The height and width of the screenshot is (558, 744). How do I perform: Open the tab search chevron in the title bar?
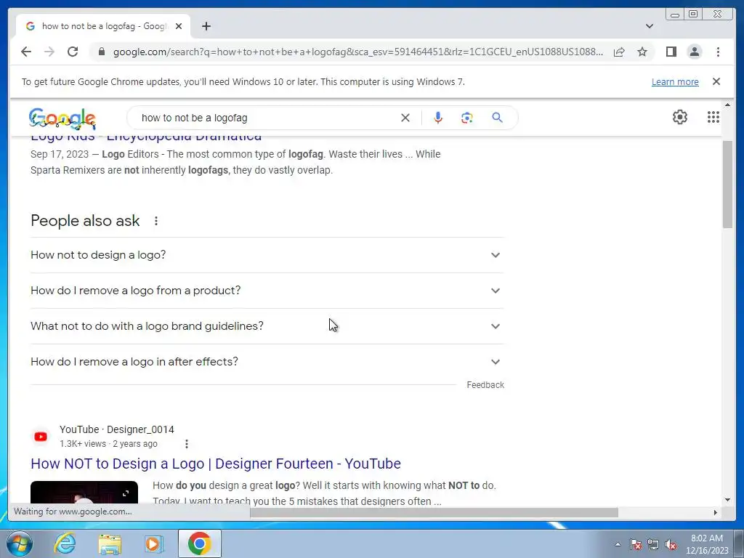click(649, 26)
